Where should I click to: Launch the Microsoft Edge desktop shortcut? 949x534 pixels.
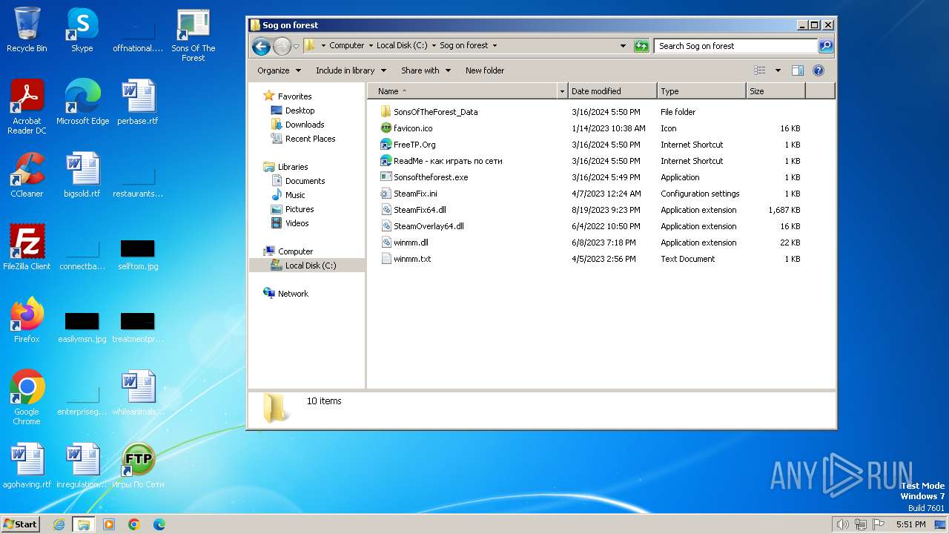click(x=82, y=102)
